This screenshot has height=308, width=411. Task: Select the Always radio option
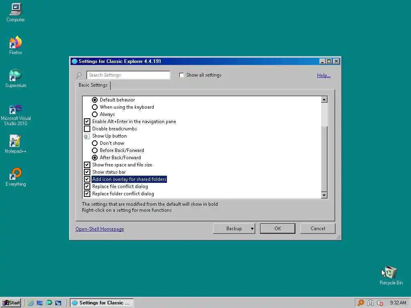pos(95,114)
